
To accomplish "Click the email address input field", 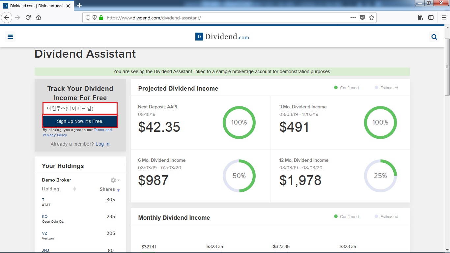I will (80, 108).
